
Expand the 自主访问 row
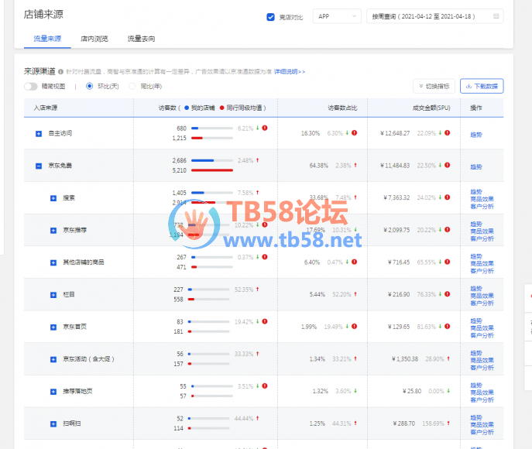coord(39,134)
